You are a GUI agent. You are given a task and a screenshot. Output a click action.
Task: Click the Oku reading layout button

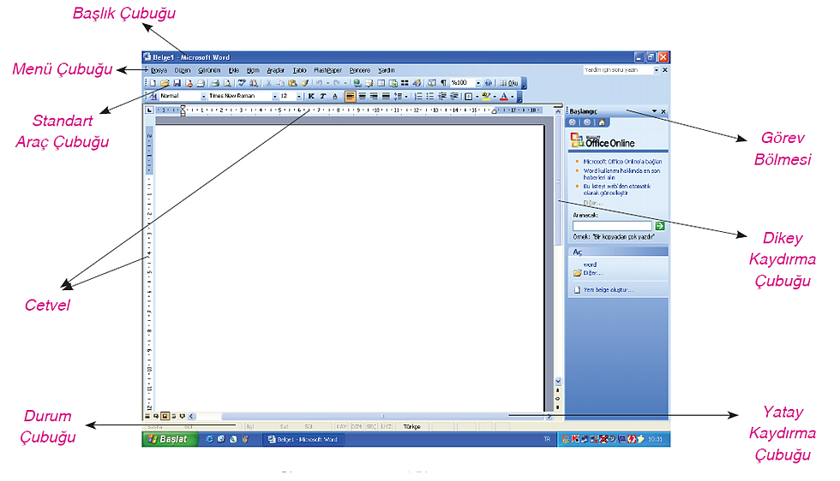pos(508,83)
